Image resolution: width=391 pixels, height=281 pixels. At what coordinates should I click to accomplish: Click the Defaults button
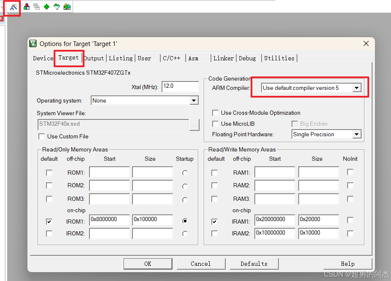(x=254, y=264)
